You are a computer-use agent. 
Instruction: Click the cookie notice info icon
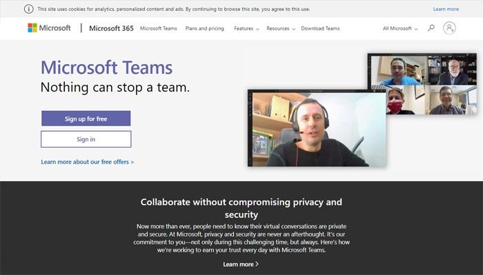[29, 9]
